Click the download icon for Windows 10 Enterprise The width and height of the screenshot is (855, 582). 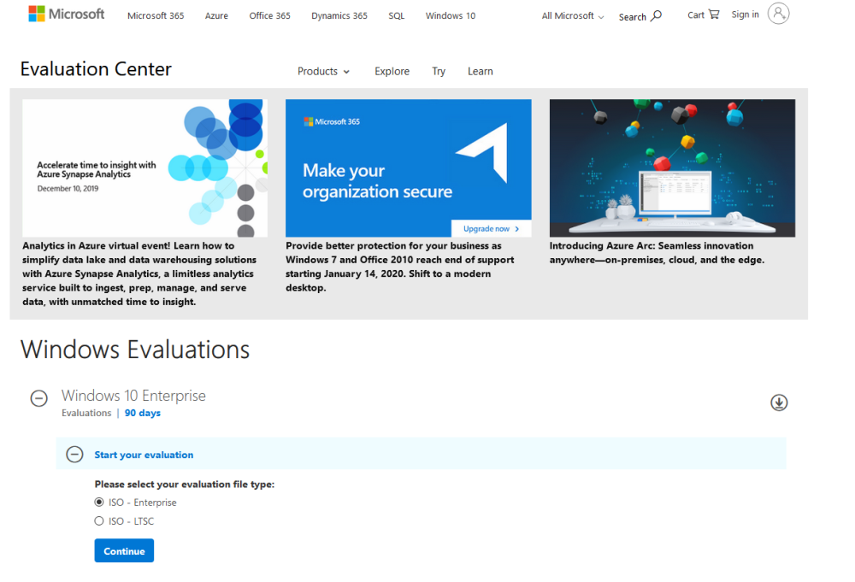pos(779,403)
